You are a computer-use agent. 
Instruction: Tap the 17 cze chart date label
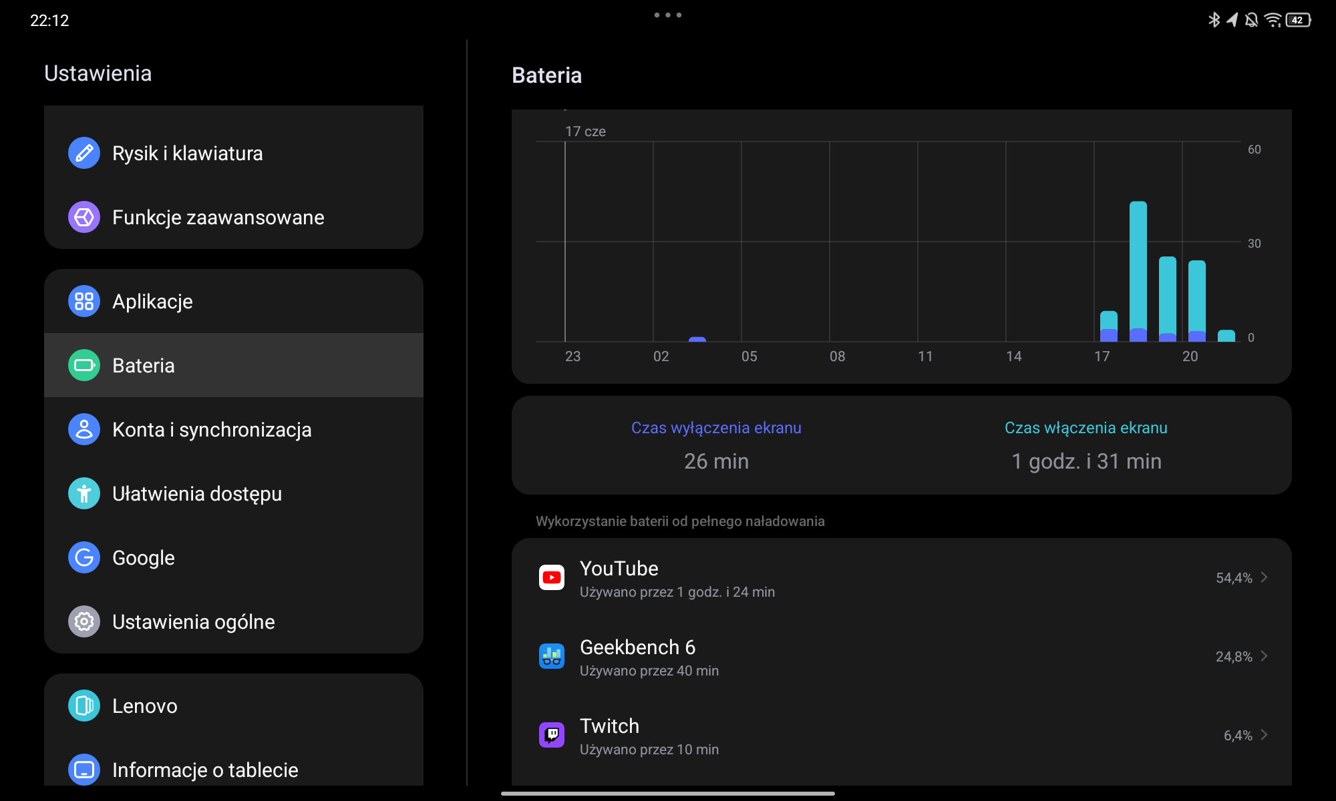click(585, 131)
